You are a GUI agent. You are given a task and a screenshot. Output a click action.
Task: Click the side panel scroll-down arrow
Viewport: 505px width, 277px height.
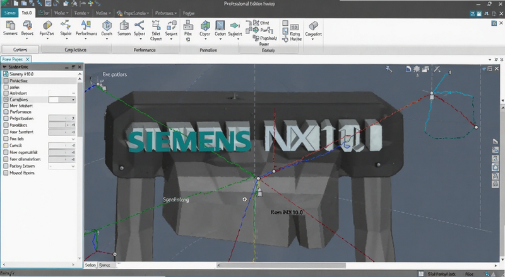80,258
